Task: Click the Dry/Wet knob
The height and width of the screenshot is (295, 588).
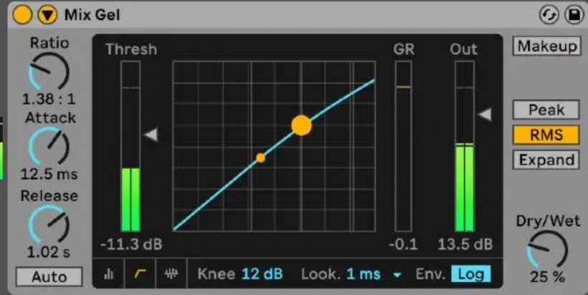Action: [547, 249]
